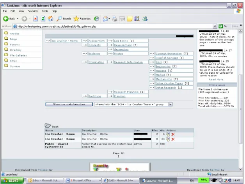Open the Edit menu

click(x=12, y=11)
